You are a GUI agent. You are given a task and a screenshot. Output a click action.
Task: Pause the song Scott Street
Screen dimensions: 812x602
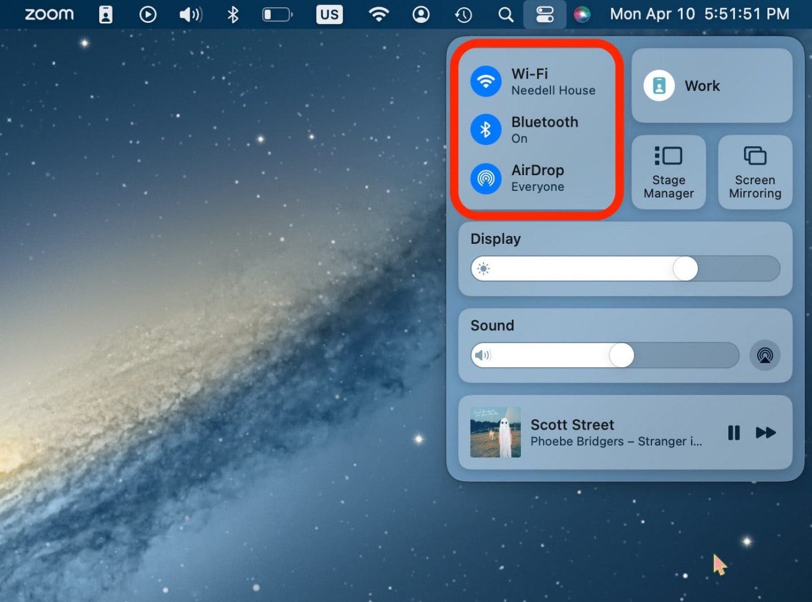point(733,432)
